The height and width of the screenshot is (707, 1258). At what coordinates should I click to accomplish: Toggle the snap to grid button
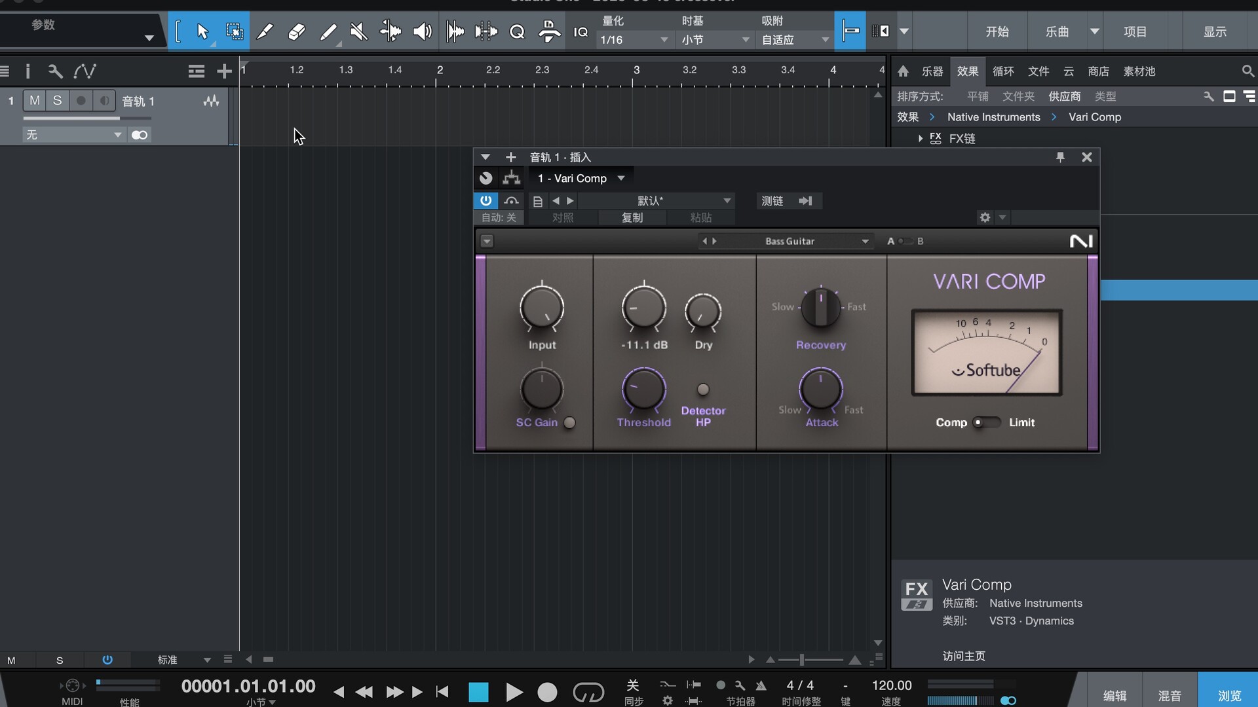[x=850, y=31]
